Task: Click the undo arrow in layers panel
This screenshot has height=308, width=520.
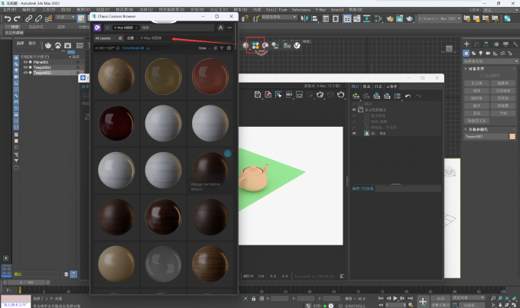Action: tap(408, 96)
